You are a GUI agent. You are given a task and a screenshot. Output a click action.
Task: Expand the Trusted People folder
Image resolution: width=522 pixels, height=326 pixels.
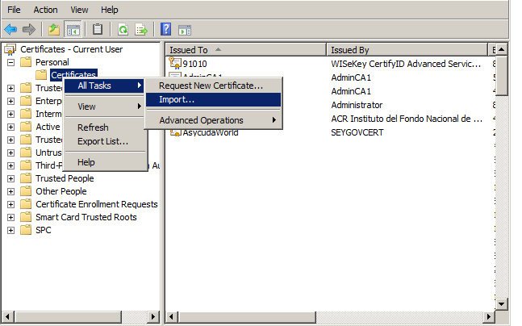[x=11, y=178]
